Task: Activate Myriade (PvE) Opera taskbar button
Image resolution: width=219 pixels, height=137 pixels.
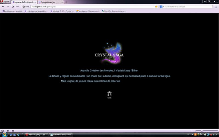Action: tap(37, 135)
